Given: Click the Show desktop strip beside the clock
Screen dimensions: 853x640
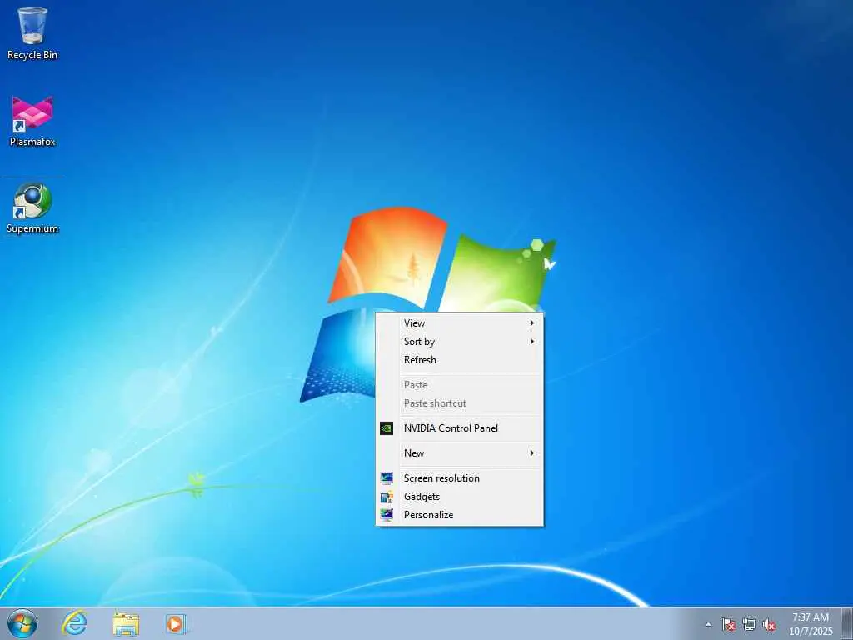Looking at the screenshot, I should [846, 623].
